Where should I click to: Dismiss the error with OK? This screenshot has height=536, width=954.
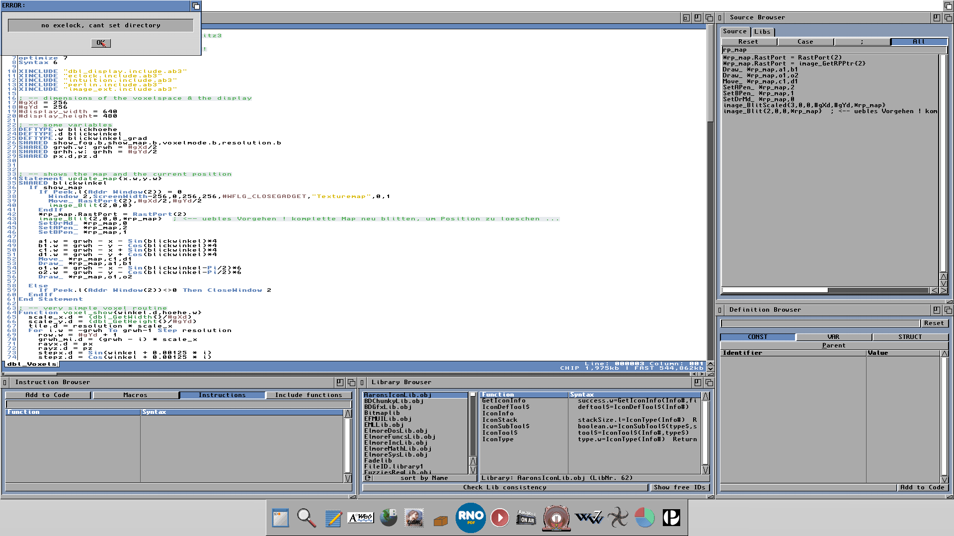coord(101,43)
